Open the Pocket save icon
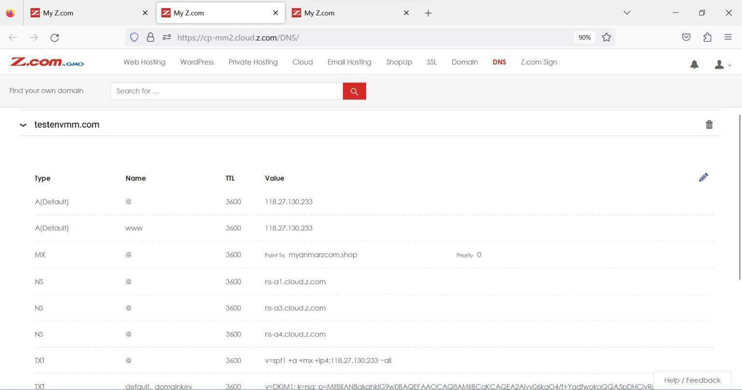Screen dimensions: 742x390 point(686,37)
